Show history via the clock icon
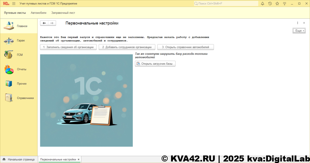The width and height of the screenshot is (310, 163). pyautogui.click(x=270, y=4)
